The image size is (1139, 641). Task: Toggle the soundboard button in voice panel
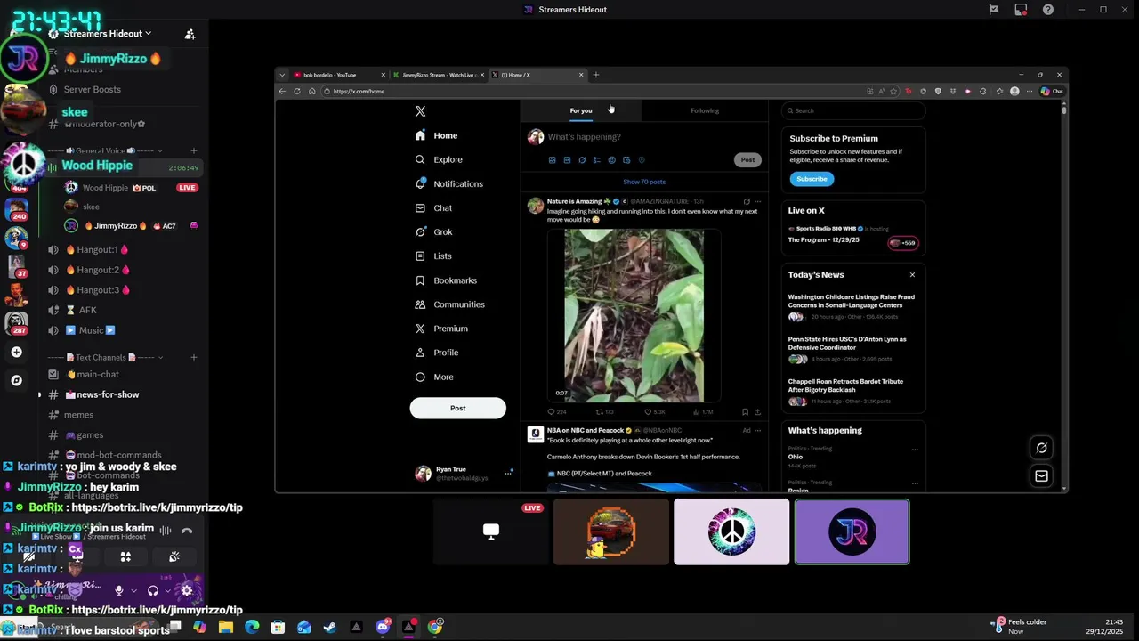[x=174, y=556]
